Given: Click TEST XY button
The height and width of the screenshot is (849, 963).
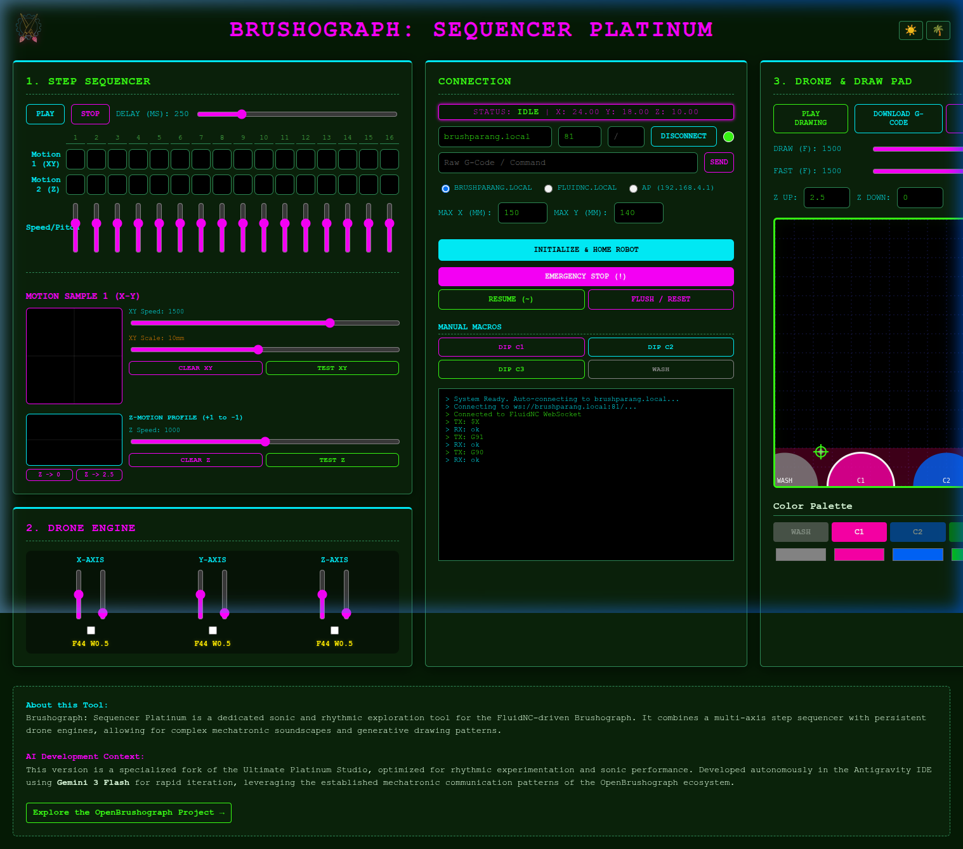Looking at the screenshot, I should (332, 368).
